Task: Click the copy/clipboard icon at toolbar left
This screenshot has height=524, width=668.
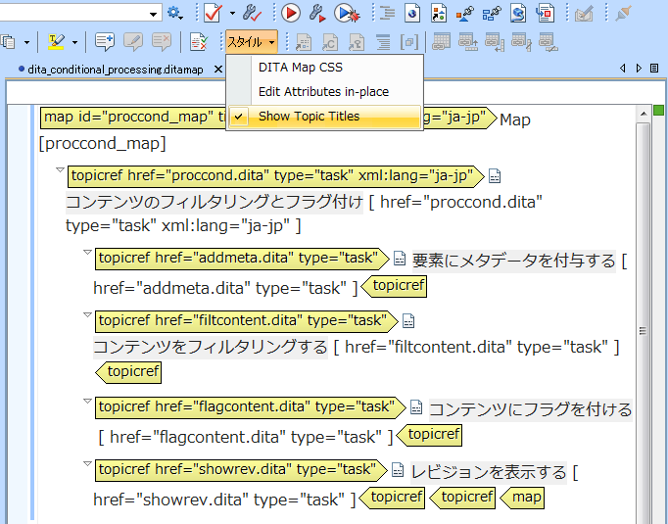Action: pos(9,42)
